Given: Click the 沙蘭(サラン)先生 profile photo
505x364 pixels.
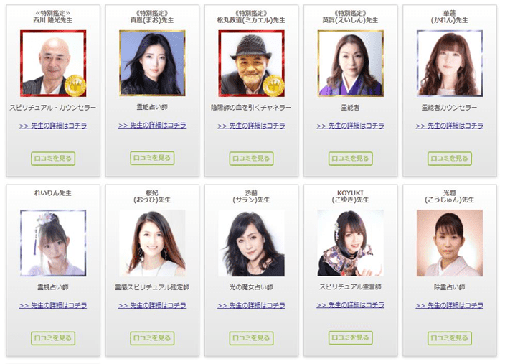Looking at the screenshot, I should pyautogui.click(x=251, y=243).
